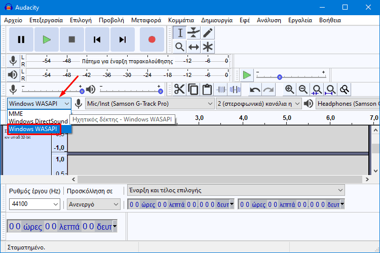This screenshot has width=380, height=253.
Task: Click horizontal scrollbar left arrow
Action: pos(73,180)
